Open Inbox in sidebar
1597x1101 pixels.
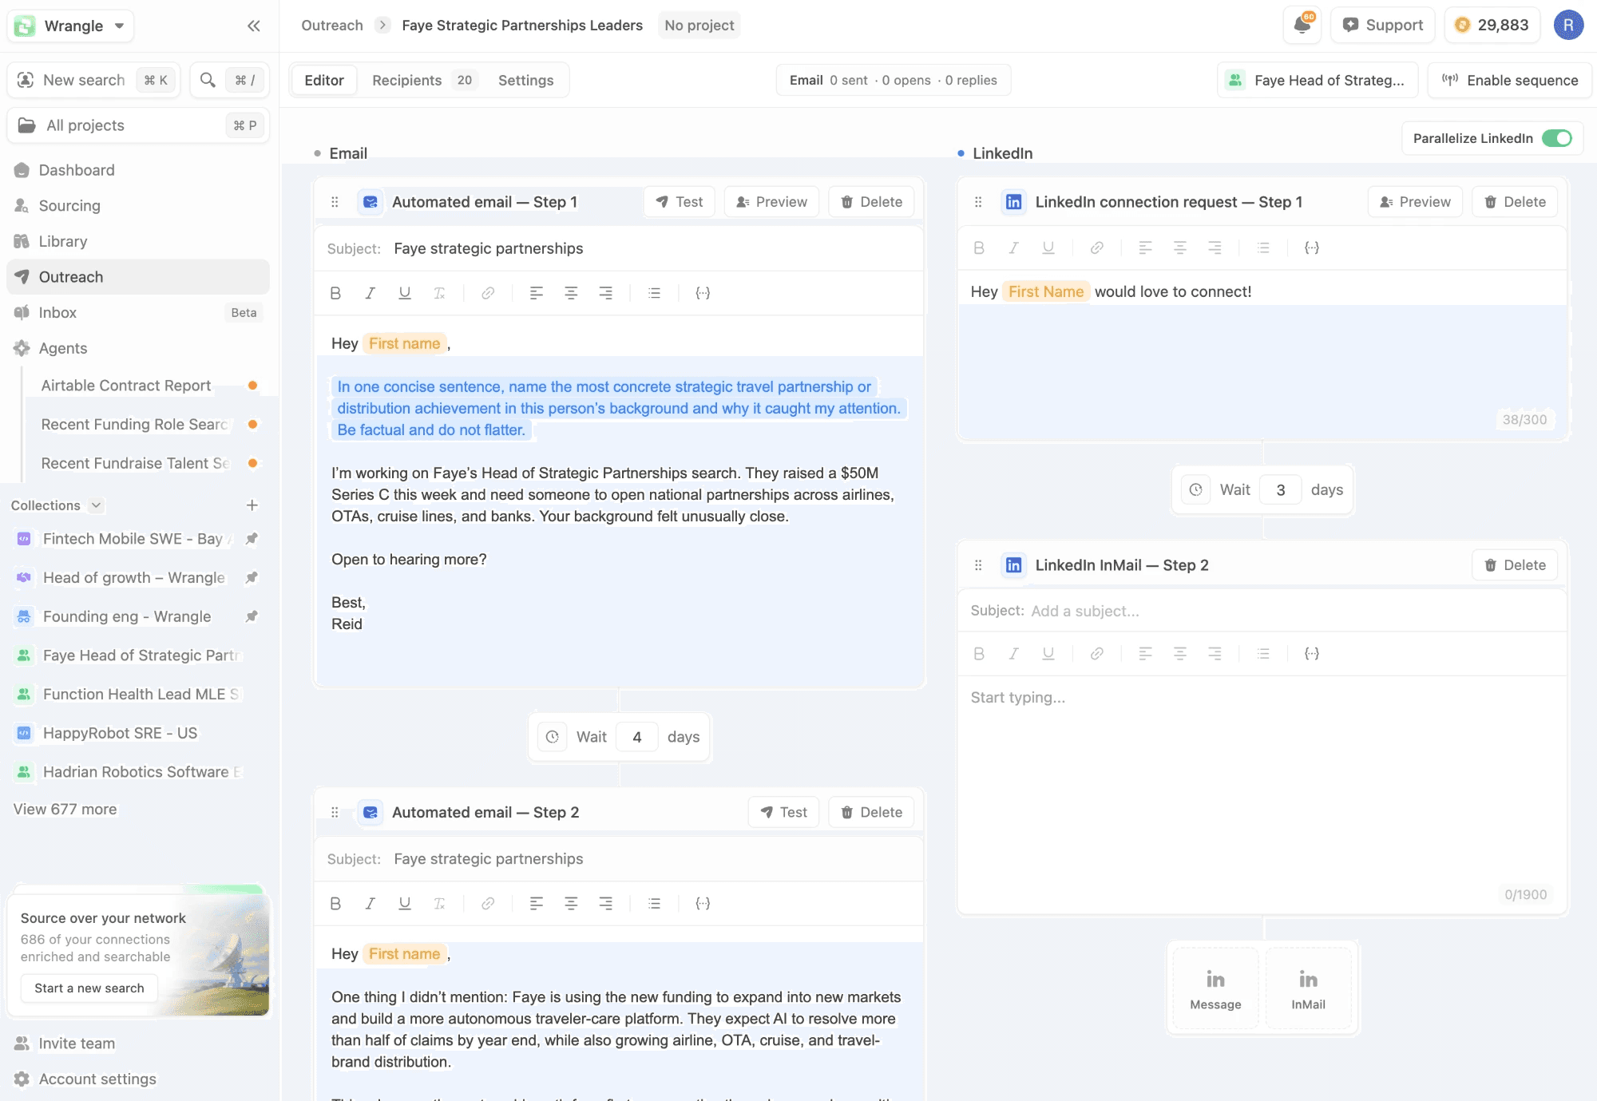138,312
